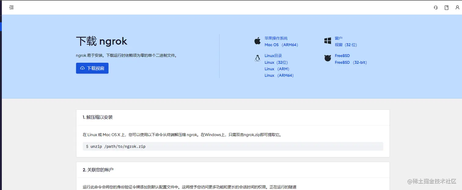This screenshot has width=462, height=190.
Task: Open the 苹果操作系统 link
Action: (x=276, y=38)
